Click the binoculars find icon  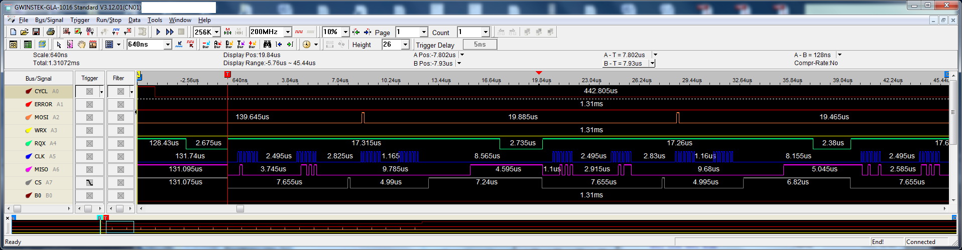click(x=267, y=45)
